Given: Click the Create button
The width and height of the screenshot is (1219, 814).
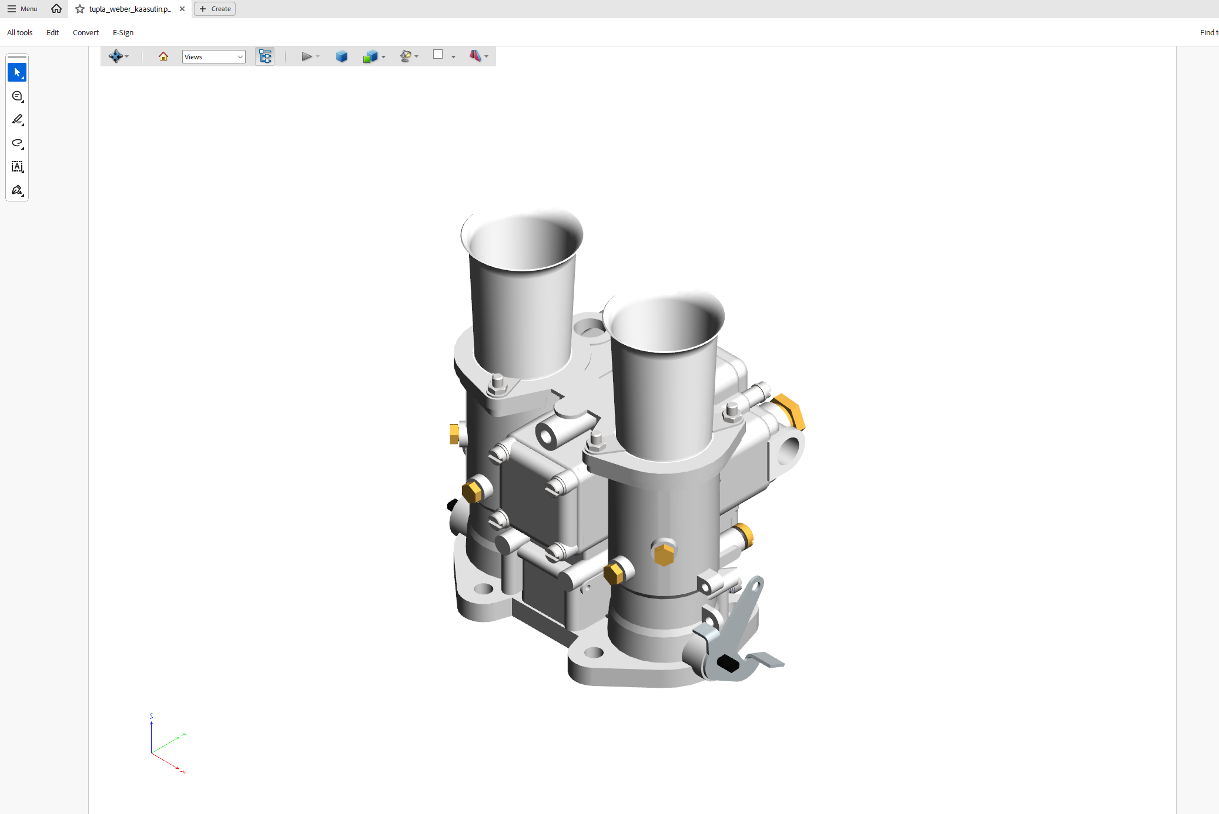Looking at the screenshot, I should 215,9.
